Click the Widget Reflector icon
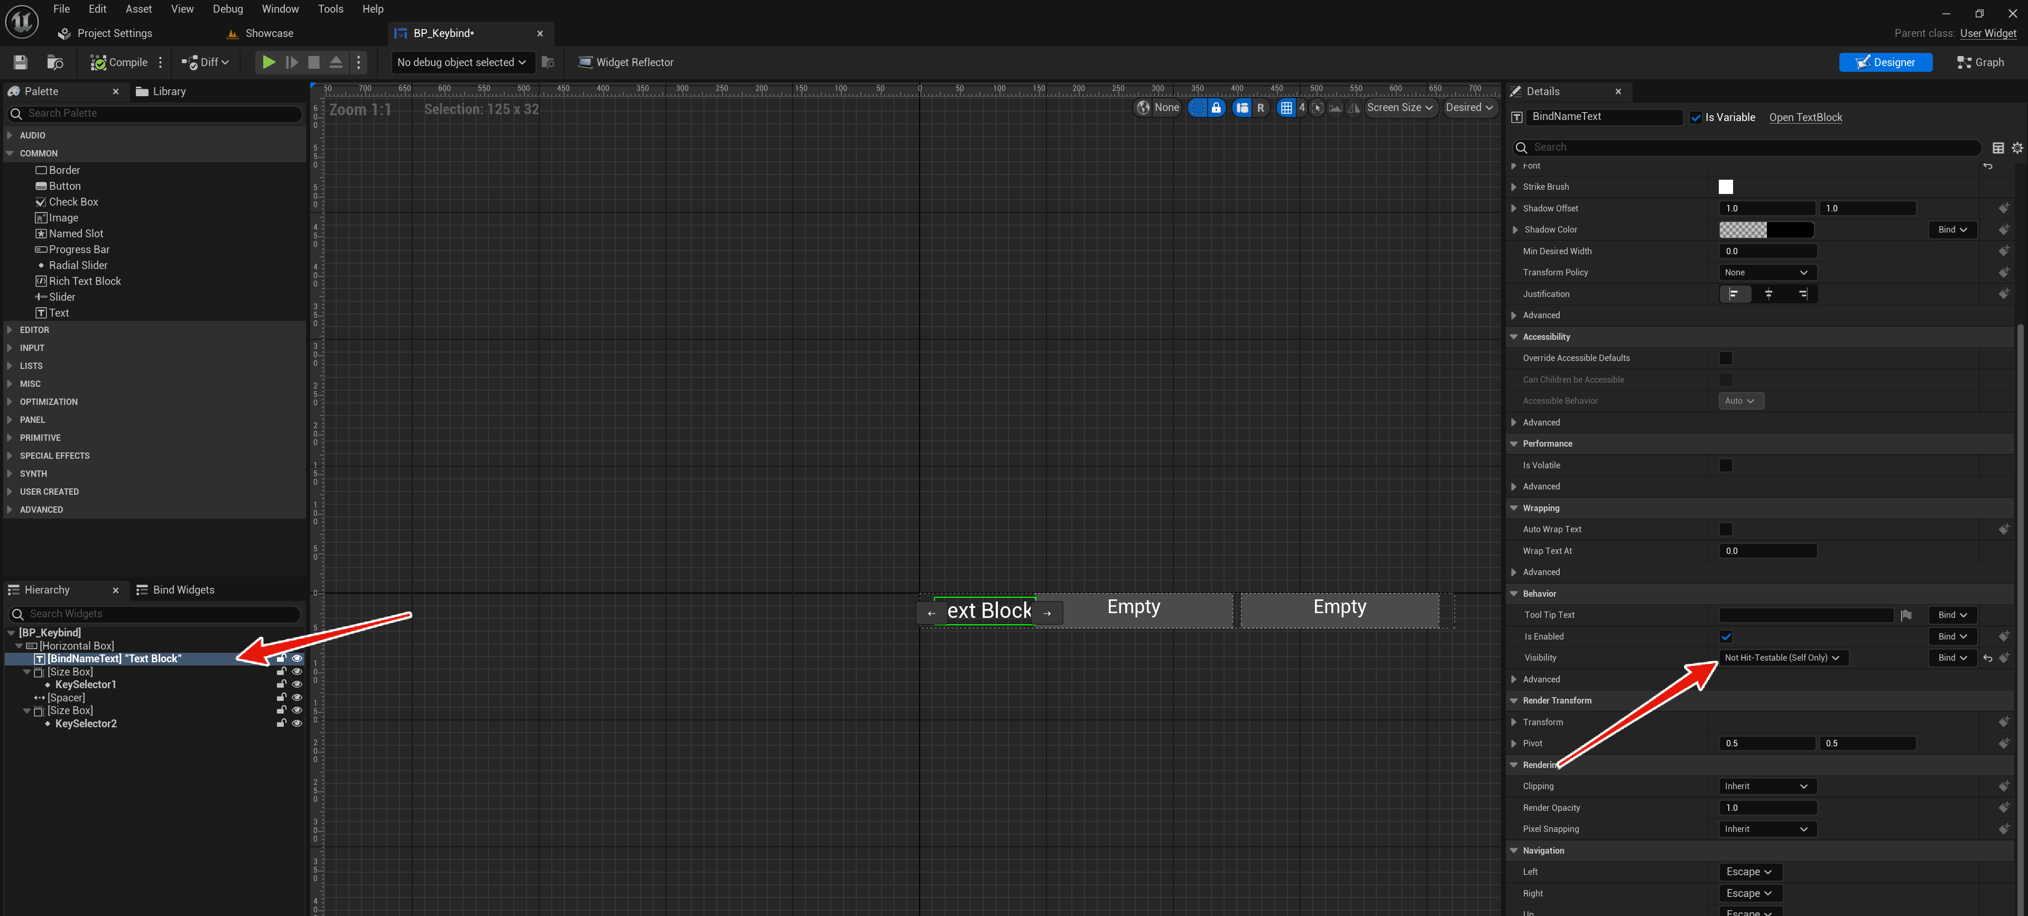The image size is (2028, 916). pyautogui.click(x=585, y=62)
